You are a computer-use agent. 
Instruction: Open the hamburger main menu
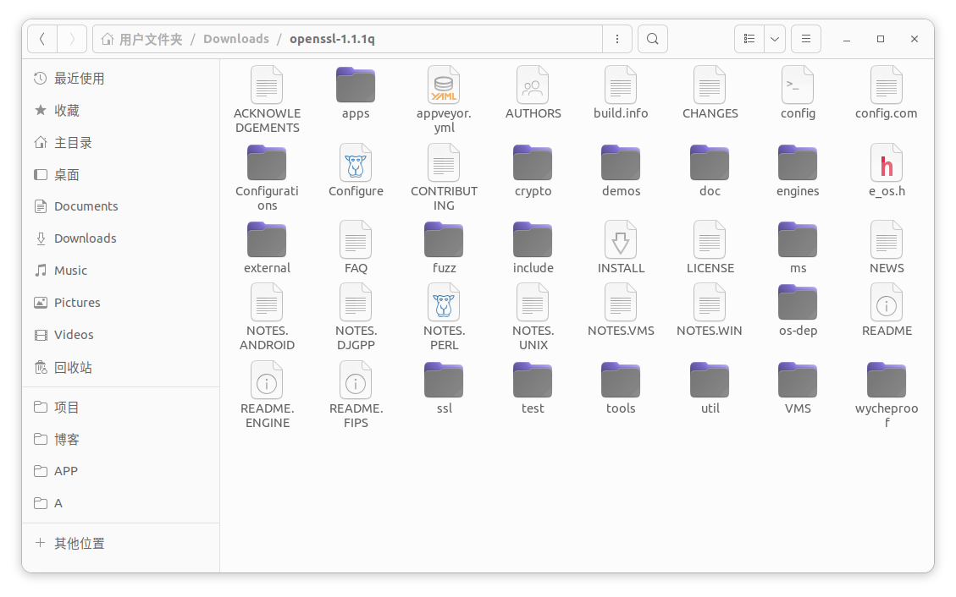806,39
